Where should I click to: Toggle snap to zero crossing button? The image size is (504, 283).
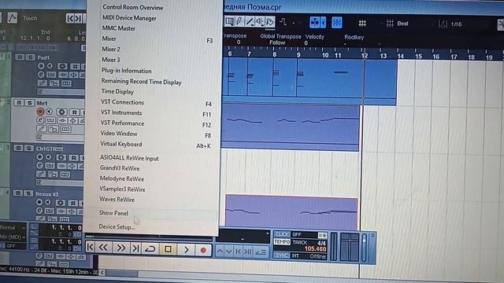(337, 23)
